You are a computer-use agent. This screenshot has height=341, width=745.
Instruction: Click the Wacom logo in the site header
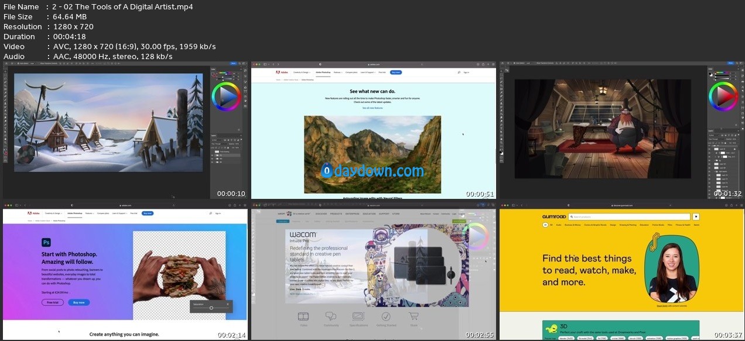285,213
